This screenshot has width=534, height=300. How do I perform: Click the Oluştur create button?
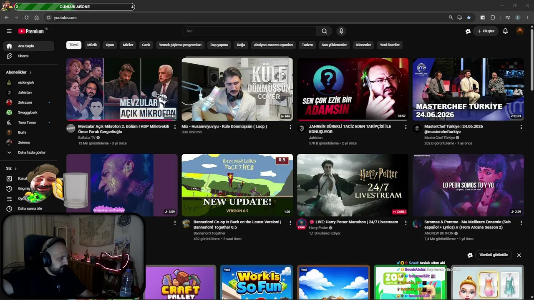point(486,31)
